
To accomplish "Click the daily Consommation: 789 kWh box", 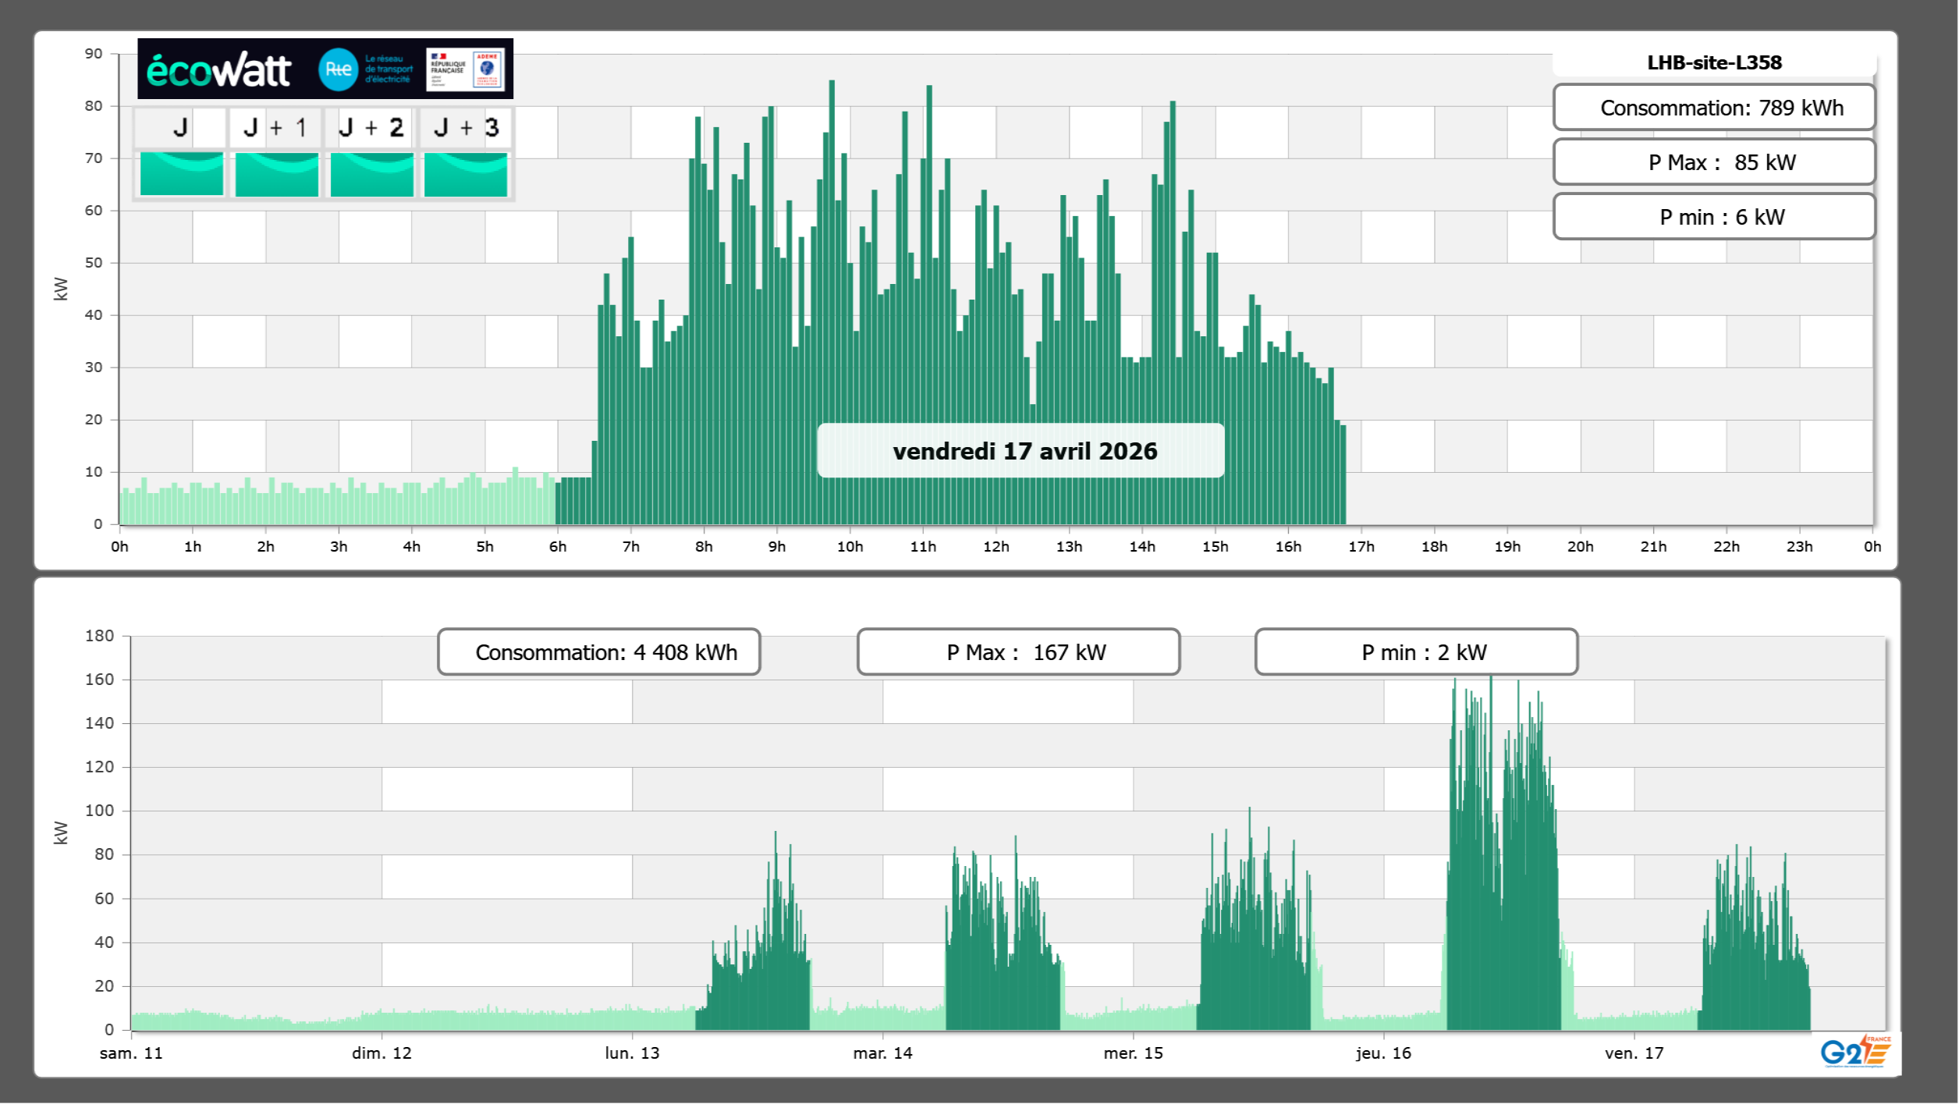I will tap(1714, 108).
